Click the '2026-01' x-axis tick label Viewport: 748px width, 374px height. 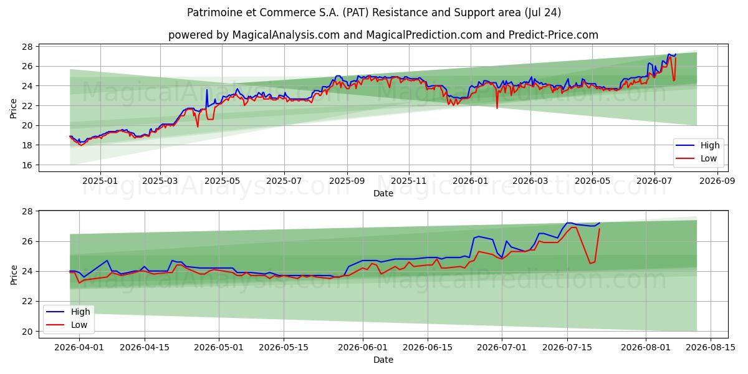click(471, 180)
